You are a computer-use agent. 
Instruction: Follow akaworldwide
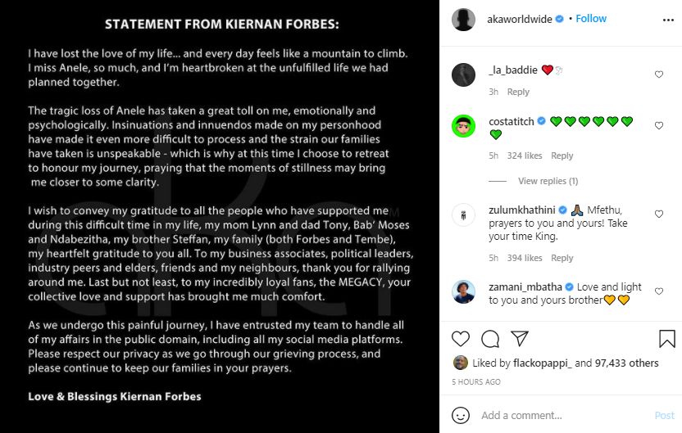[x=591, y=18]
